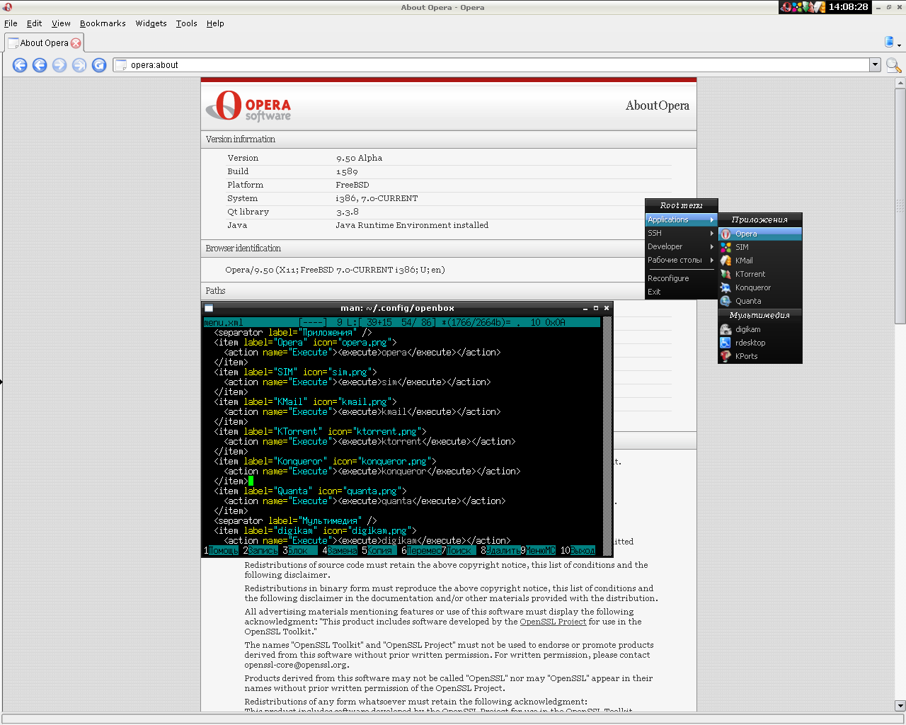
Task: Click 1Помощь help key in the terminal editor
Action: [222, 551]
